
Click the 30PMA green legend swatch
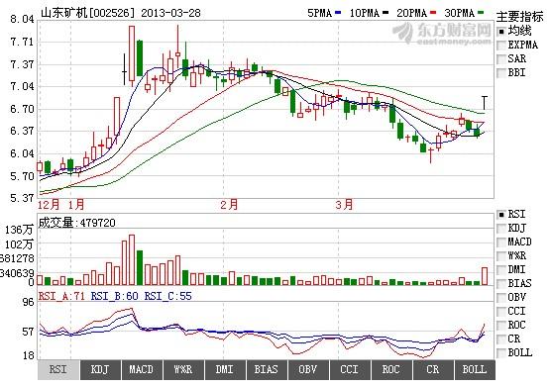click(481, 13)
